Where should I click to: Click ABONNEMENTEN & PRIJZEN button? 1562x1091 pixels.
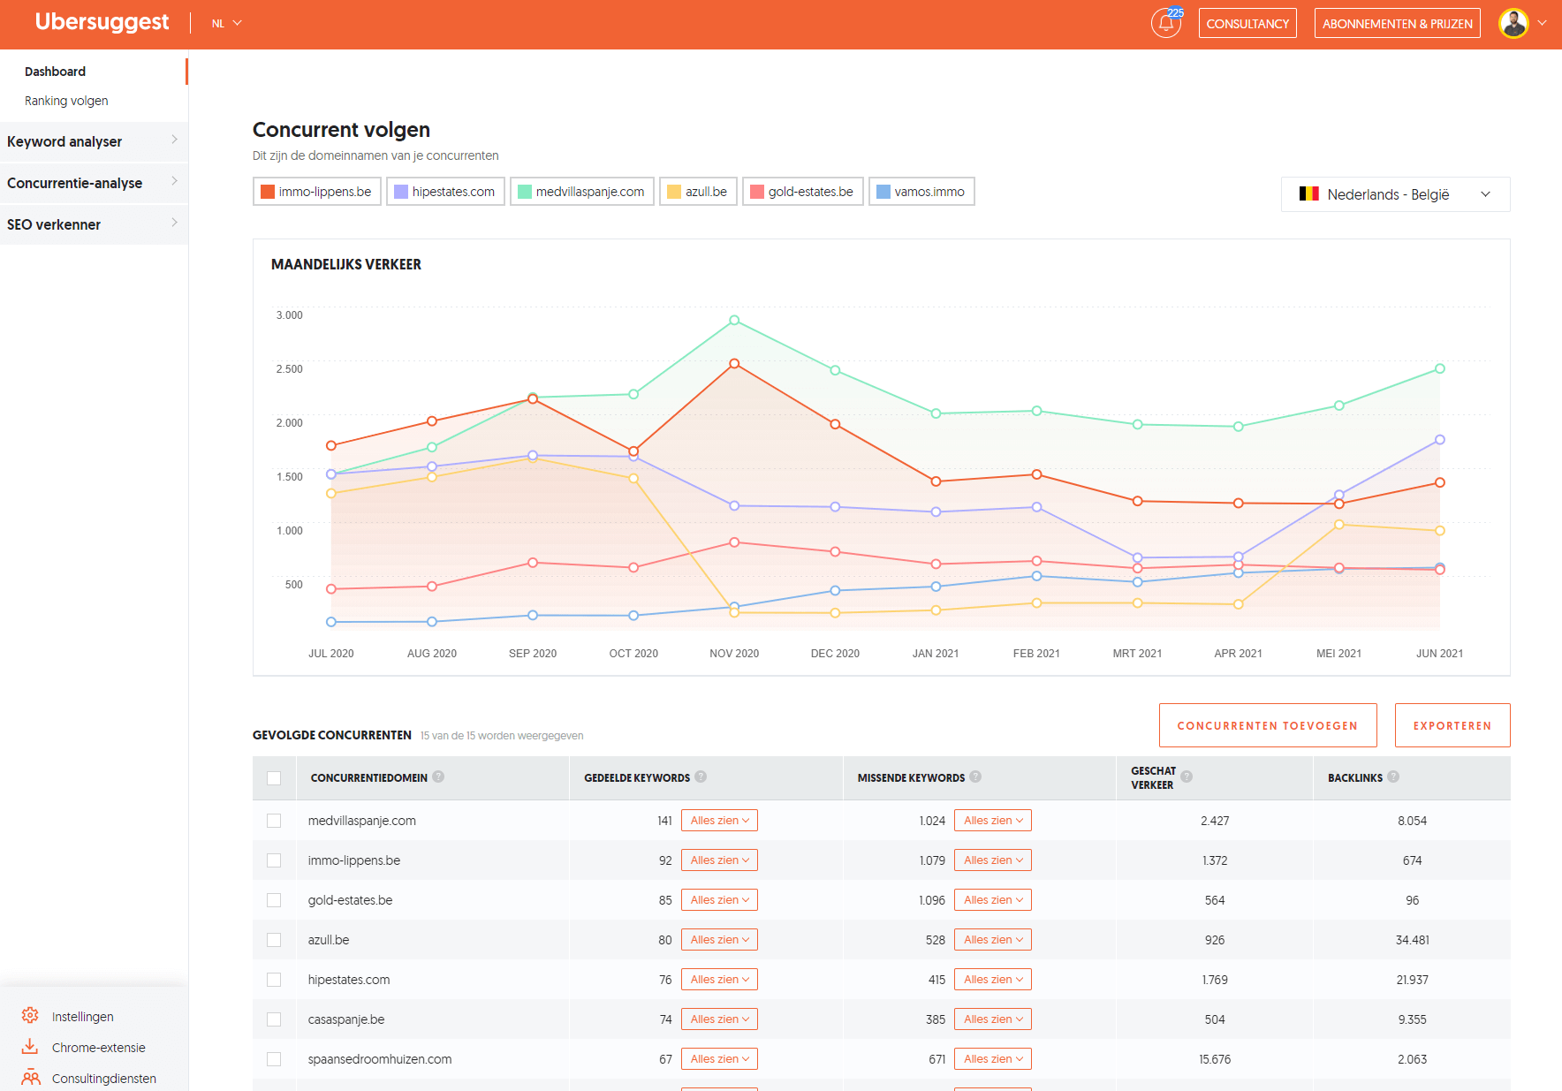tap(1398, 23)
